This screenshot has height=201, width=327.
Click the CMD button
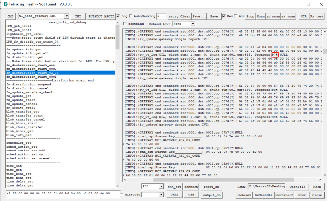(x=10, y=16)
